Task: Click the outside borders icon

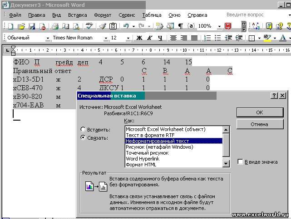Action: (252, 38)
